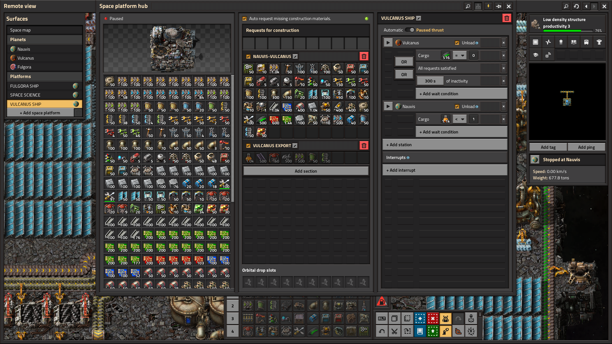
Task: Uncheck the VULCANUS EXPORT section checkbox
Action: 248,146
